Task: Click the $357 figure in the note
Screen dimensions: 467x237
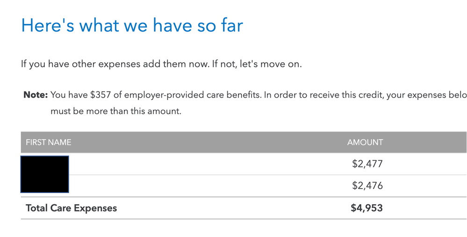Action: tap(101, 95)
